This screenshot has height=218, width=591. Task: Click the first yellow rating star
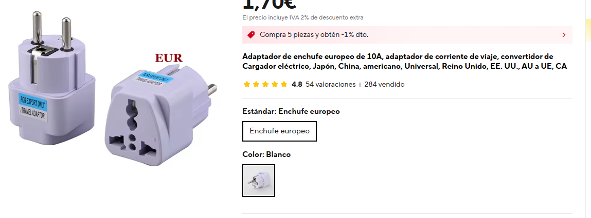[247, 84]
